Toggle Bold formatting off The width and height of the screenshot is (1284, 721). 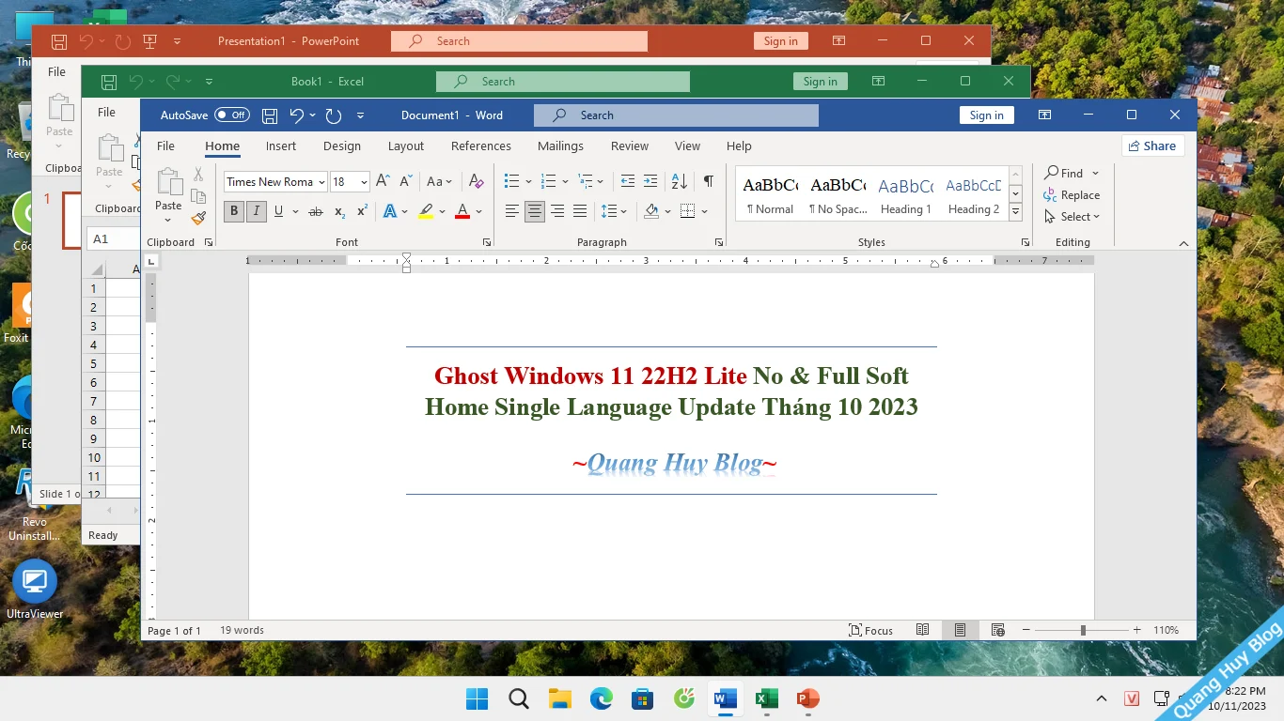coord(234,211)
